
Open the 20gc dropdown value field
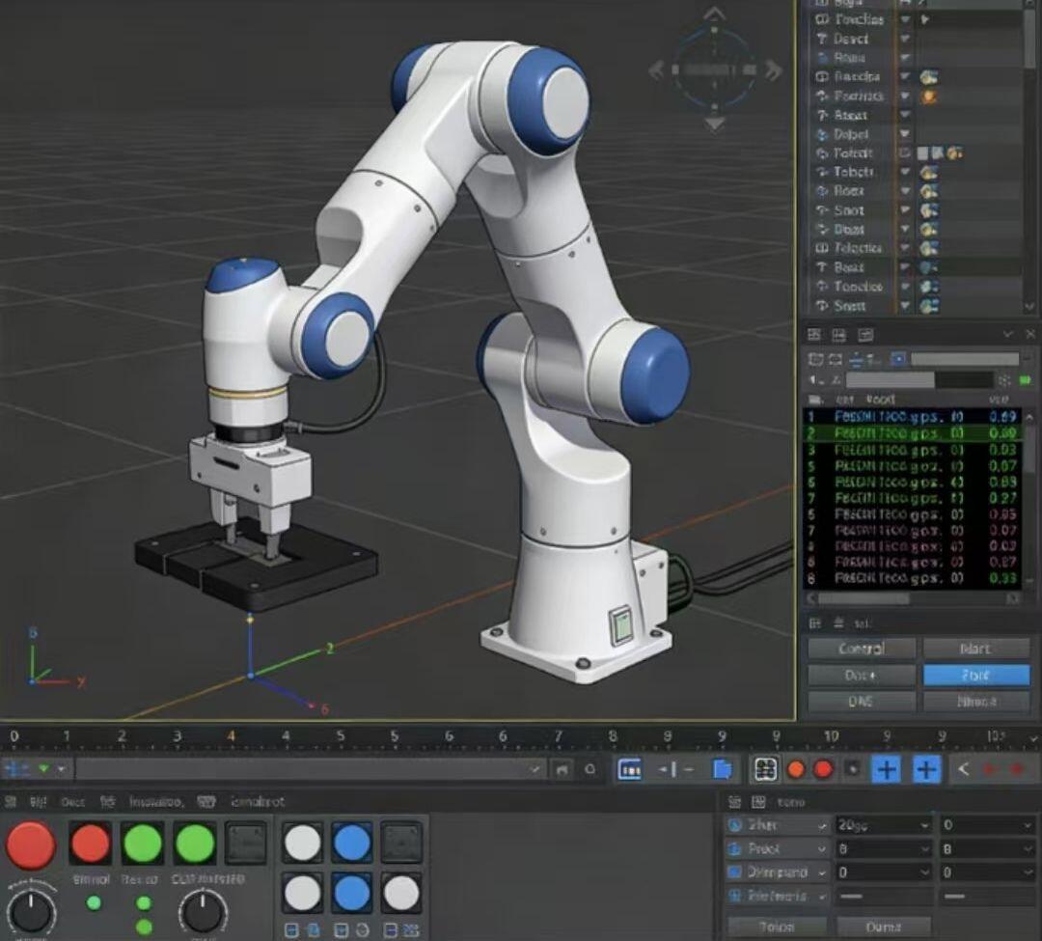[x=883, y=825]
